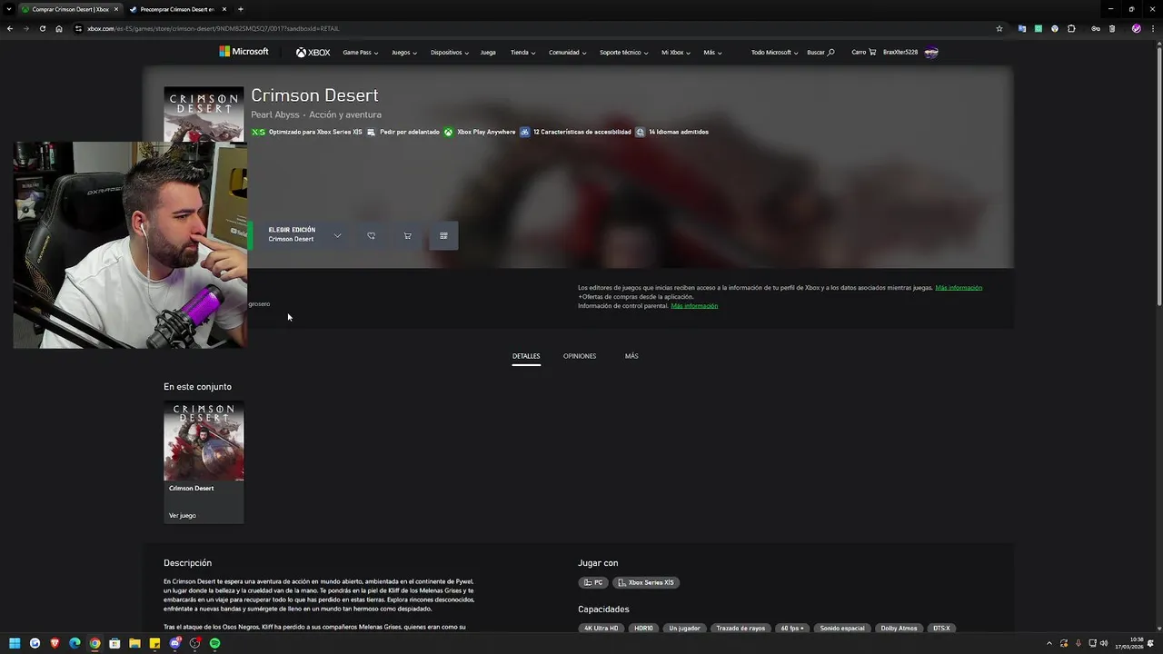Image resolution: width=1163 pixels, height=654 pixels.
Task: Open the Xbox home logo
Action: (x=313, y=53)
